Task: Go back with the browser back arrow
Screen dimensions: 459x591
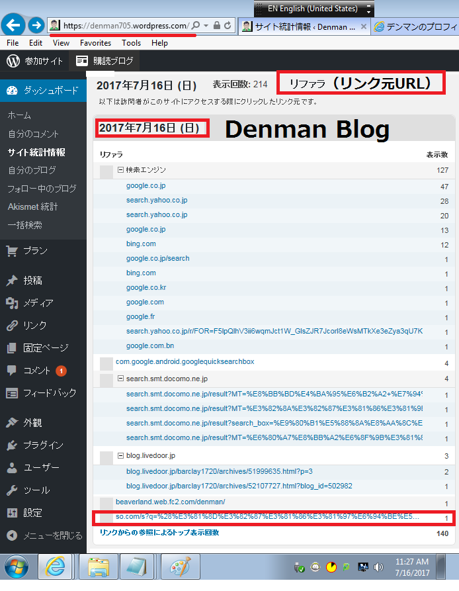Action: click(13, 25)
